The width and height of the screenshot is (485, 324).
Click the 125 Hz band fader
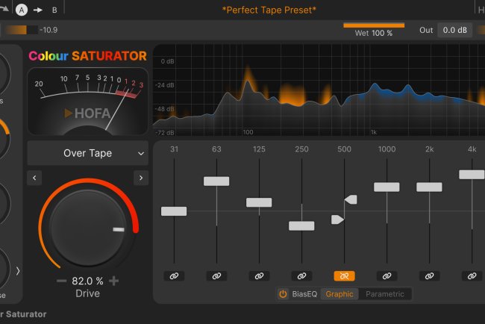(x=259, y=203)
